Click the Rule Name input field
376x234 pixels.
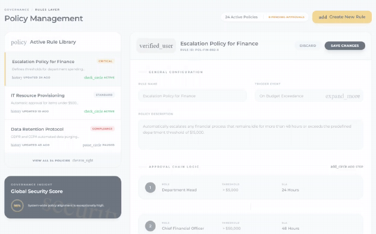(x=192, y=96)
